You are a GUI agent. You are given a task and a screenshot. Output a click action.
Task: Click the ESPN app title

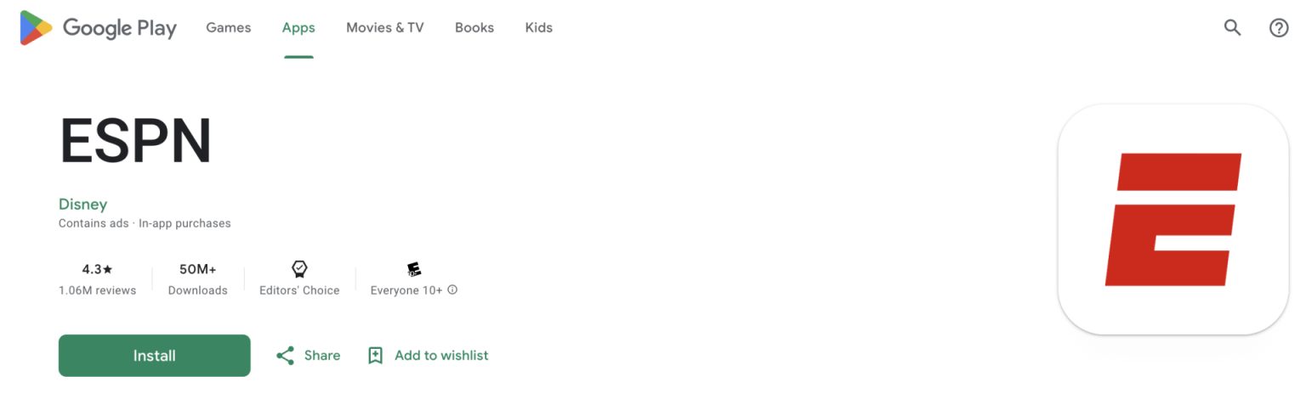[135, 141]
